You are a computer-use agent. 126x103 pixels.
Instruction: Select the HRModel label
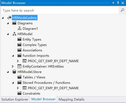tap(25, 34)
